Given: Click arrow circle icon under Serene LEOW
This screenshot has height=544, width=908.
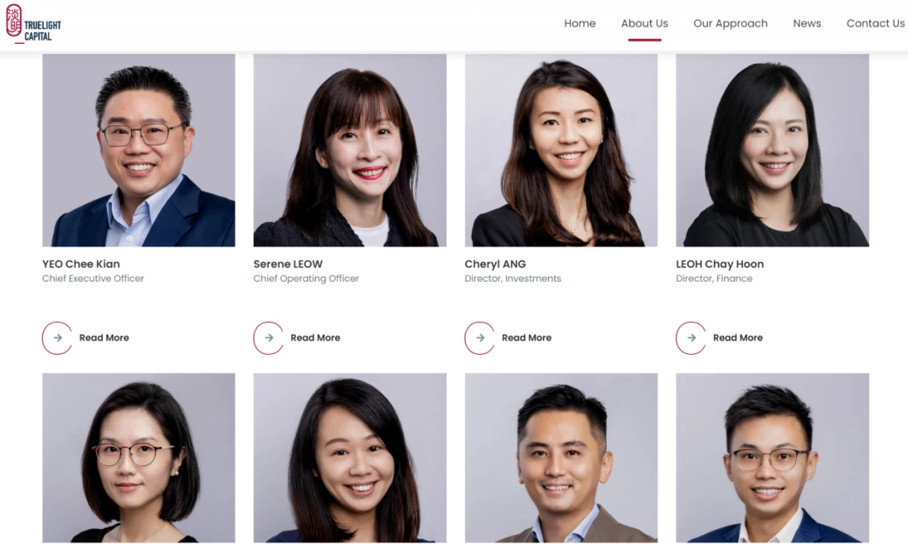Looking at the screenshot, I should click(x=269, y=338).
